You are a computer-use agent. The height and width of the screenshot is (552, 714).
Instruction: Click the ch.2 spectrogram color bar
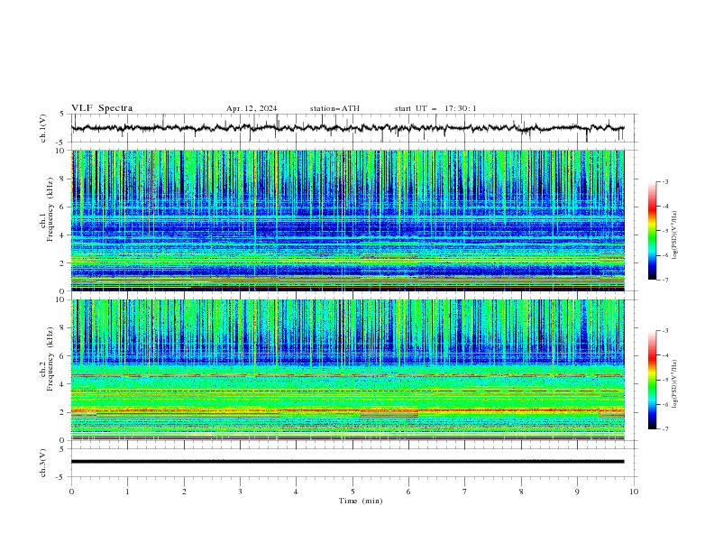tap(652, 380)
